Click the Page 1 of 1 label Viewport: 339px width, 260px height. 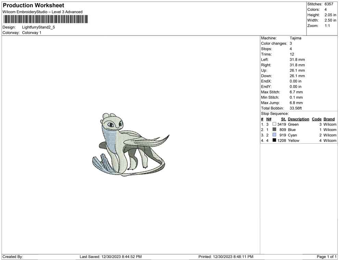tap(326, 257)
